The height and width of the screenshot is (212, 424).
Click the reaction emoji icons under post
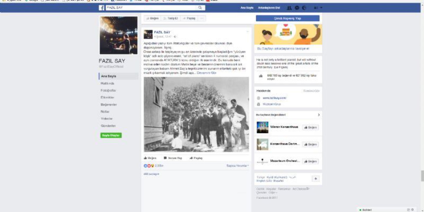[149, 166]
